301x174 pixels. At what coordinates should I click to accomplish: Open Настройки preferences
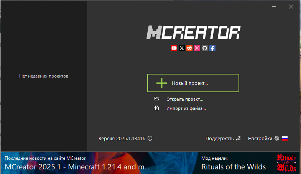pos(260,138)
